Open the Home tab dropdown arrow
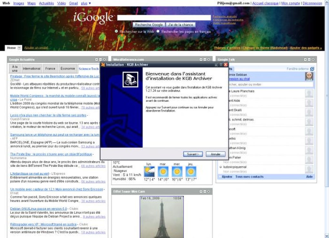Screen dimensions: 329x238 (19, 48)
